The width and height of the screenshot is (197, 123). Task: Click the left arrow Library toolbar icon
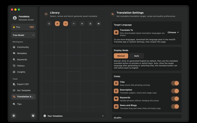point(74,24)
